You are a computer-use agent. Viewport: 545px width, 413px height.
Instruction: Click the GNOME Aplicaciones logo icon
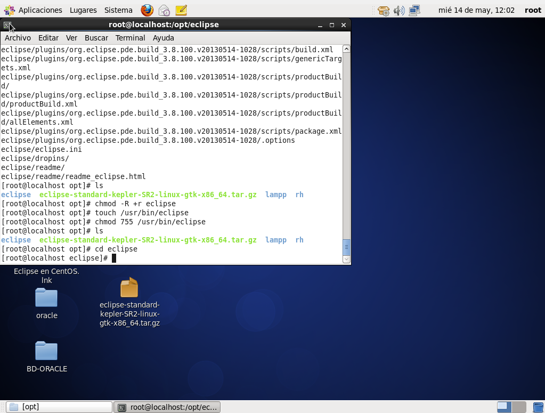[10, 11]
